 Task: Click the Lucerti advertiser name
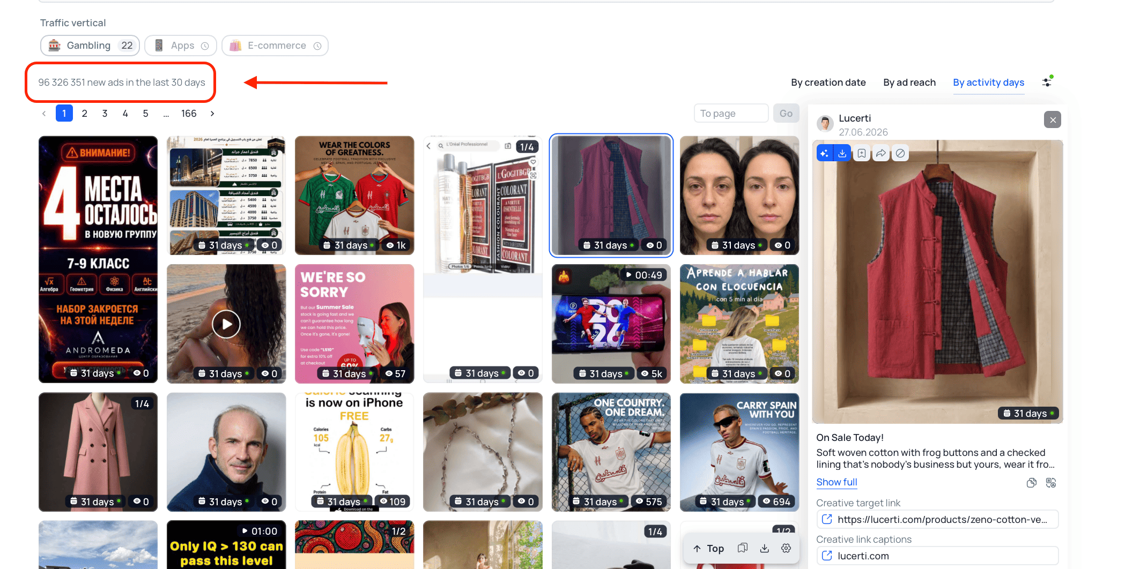[855, 118]
